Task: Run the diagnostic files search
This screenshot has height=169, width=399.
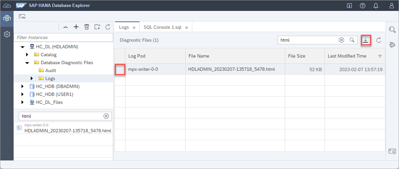Action: pyautogui.click(x=352, y=40)
